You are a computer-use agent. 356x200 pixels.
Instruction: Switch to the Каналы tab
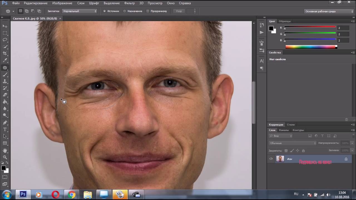pyautogui.click(x=284, y=130)
